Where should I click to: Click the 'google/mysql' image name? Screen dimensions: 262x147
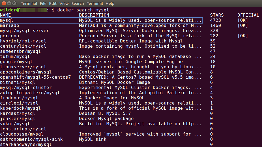(16, 62)
